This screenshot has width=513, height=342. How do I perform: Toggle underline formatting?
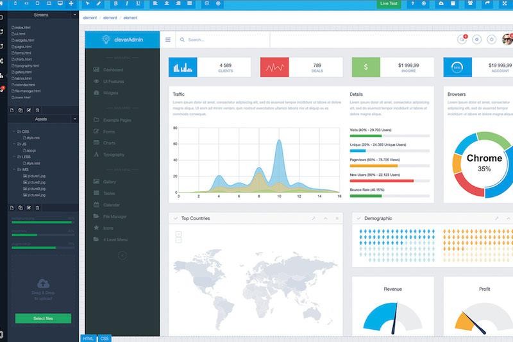click(138, 3)
